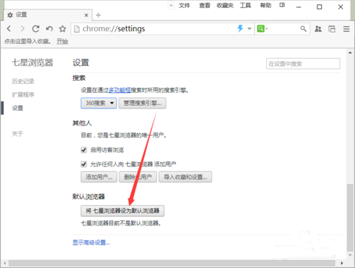Open the 360搜索 search engine dropdown
The height and width of the screenshot is (268, 355).
click(x=99, y=103)
